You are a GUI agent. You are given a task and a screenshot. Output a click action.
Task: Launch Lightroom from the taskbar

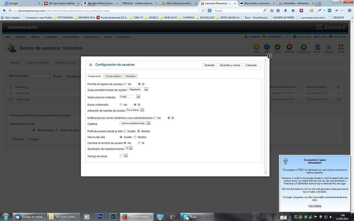[x=113, y=217]
